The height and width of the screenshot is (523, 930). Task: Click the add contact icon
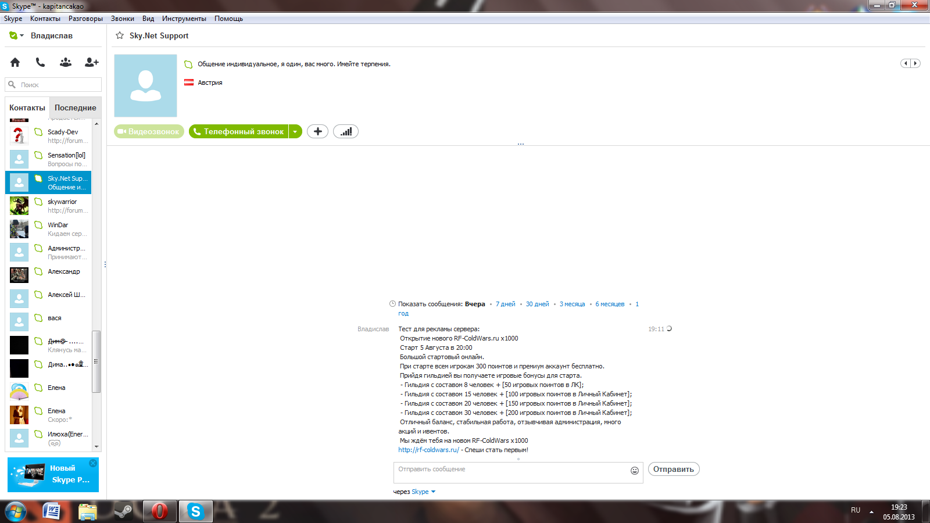coord(92,62)
